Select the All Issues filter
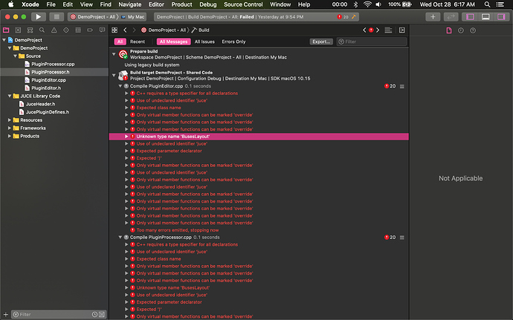Screen dimensions: 513x320 [x=204, y=42]
